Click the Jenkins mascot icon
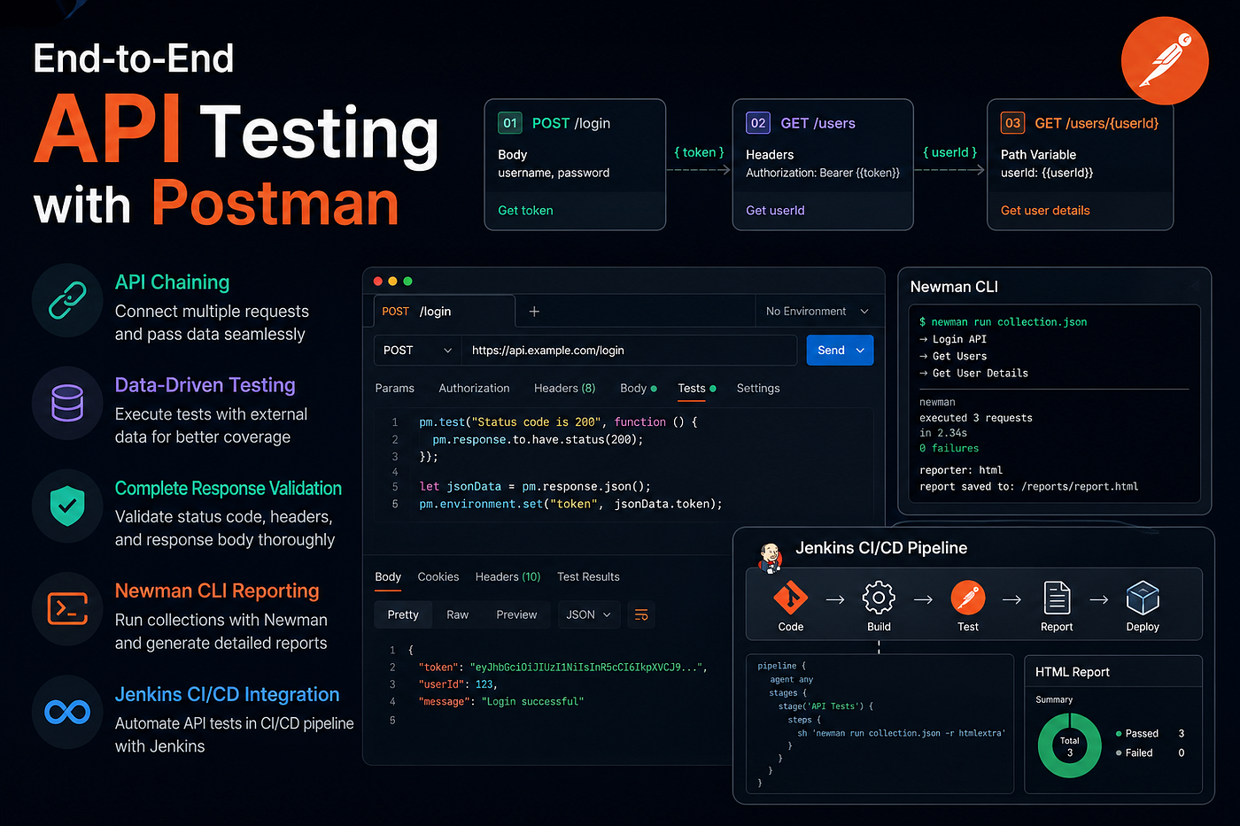The height and width of the screenshot is (826, 1240). [x=771, y=557]
